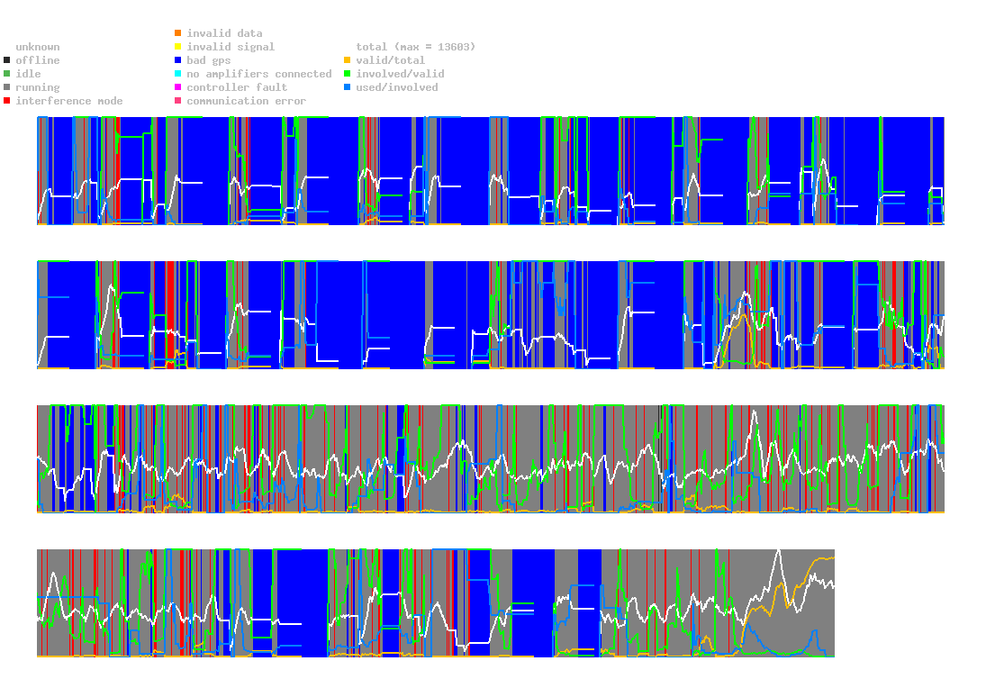Click the 'invalid signal' legend label
986x688 pixels.
pos(231,47)
